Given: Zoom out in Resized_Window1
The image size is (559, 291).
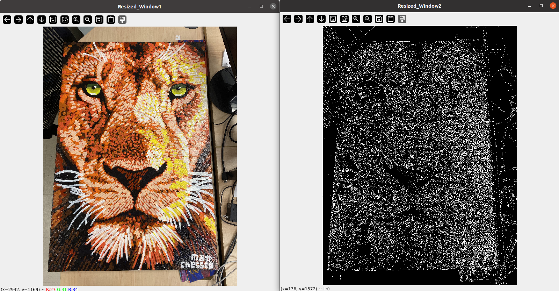Looking at the screenshot, I should 88,20.
